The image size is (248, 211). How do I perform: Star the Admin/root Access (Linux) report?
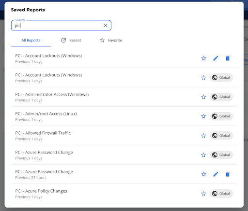click(203, 116)
